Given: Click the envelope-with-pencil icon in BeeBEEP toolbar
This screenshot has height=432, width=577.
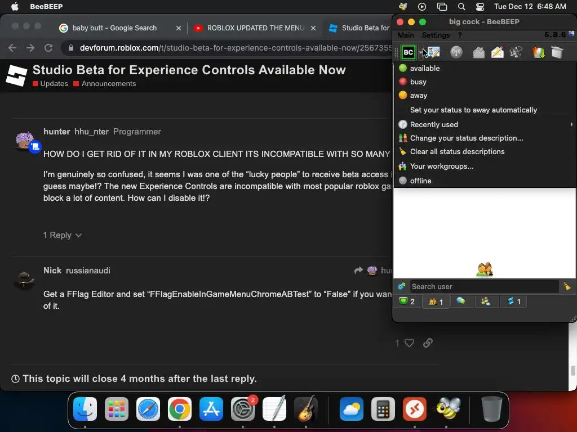Looking at the screenshot, I should [497, 52].
